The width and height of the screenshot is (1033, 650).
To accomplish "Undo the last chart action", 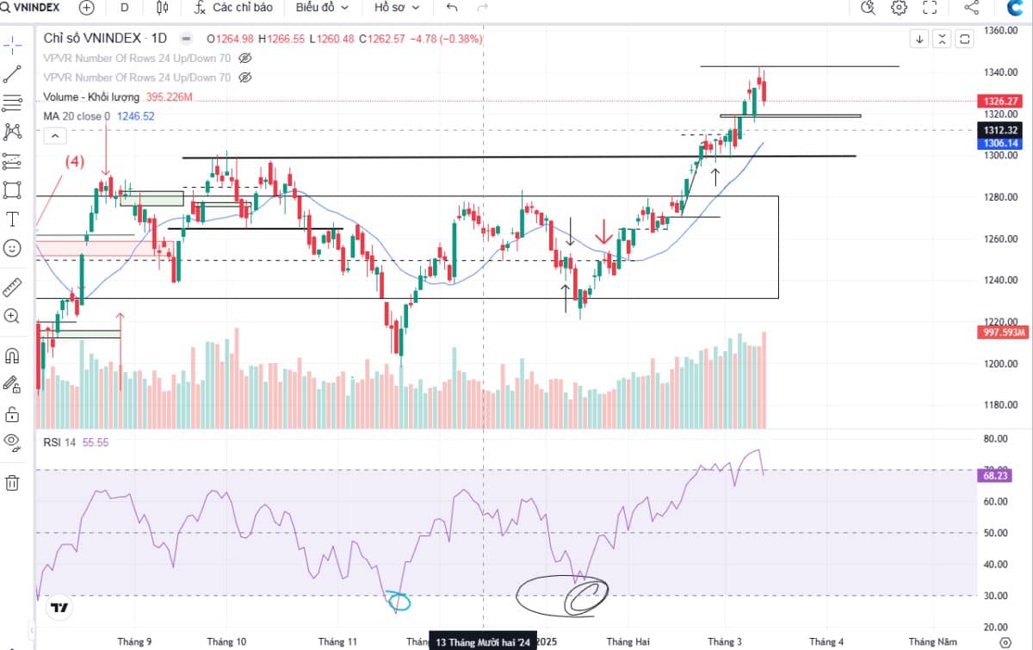I will pyautogui.click(x=452, y=8).
